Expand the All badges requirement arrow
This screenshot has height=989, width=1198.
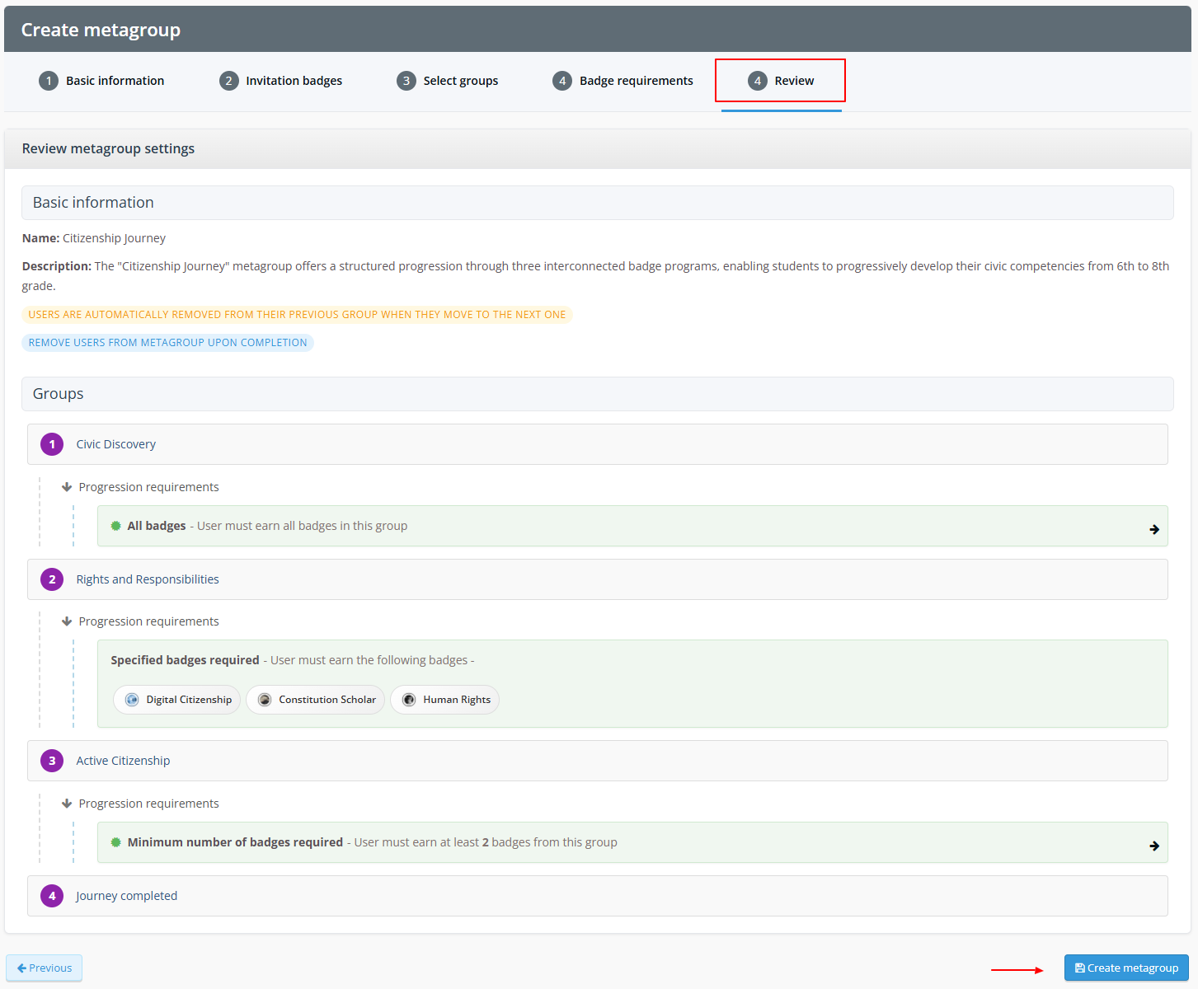pos(1154,530)
